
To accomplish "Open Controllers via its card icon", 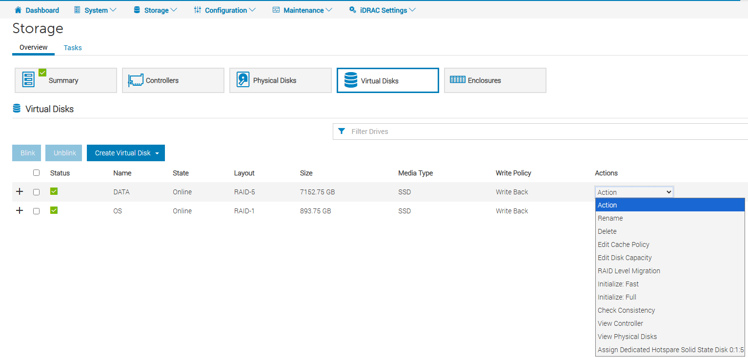I will (x=136, y=80).
